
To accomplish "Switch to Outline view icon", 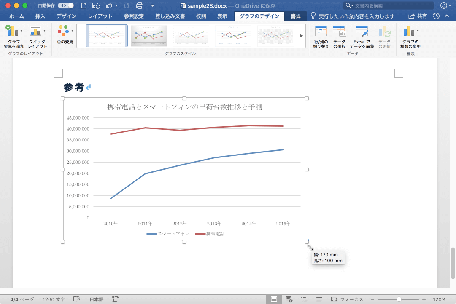I will (x=304, y=299).
